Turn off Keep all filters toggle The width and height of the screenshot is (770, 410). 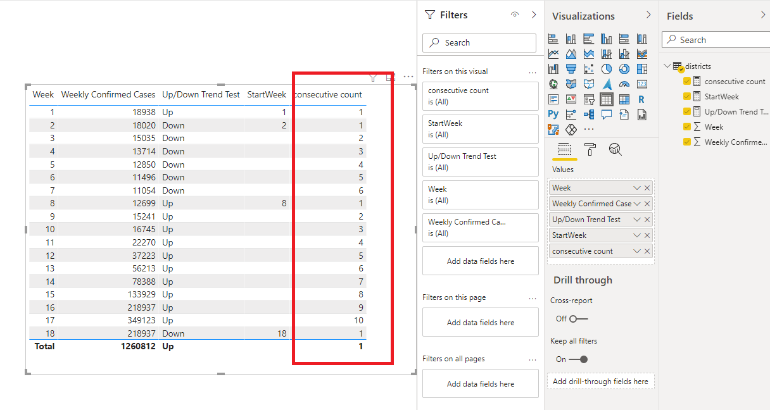(x=578, y=359)
